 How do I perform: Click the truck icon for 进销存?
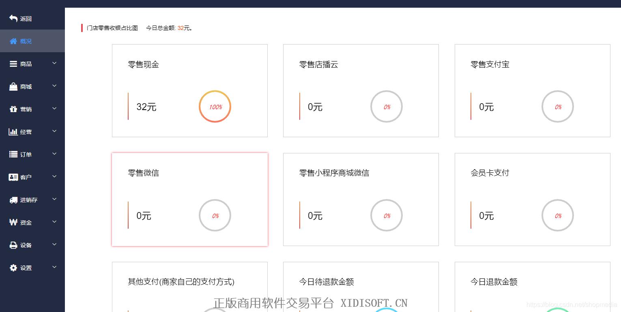pyautogui.click(x=13, y=200)
